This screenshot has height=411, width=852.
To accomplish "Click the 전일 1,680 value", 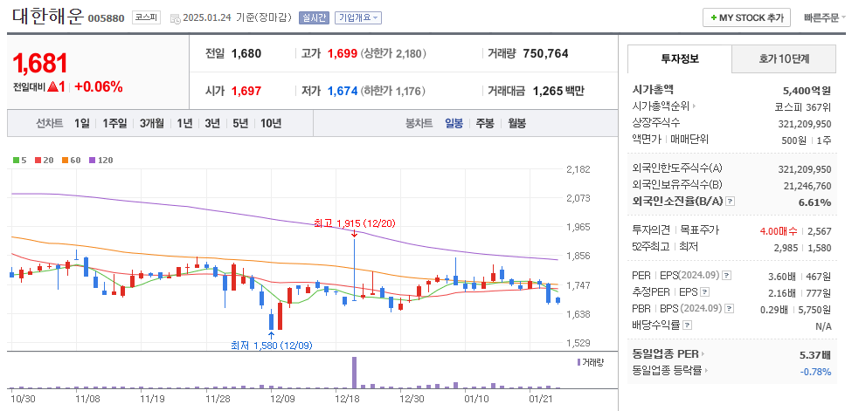I will 246,53.
